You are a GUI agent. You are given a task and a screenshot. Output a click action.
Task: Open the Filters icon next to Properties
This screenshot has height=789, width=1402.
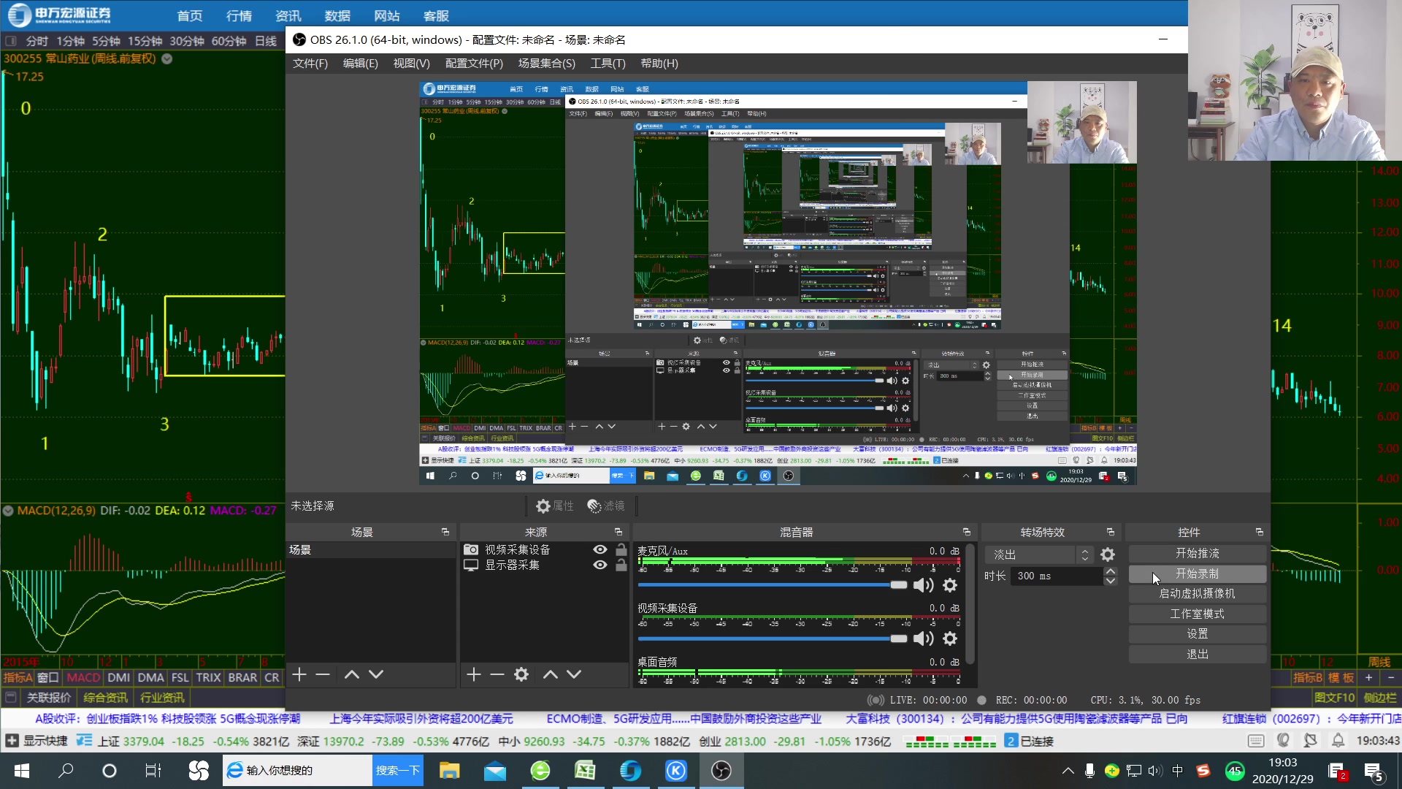(594, 506)
